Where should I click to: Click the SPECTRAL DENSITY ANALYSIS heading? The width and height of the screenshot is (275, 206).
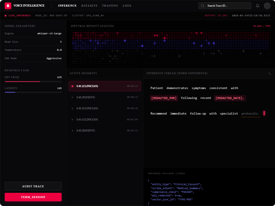[92, 26]
